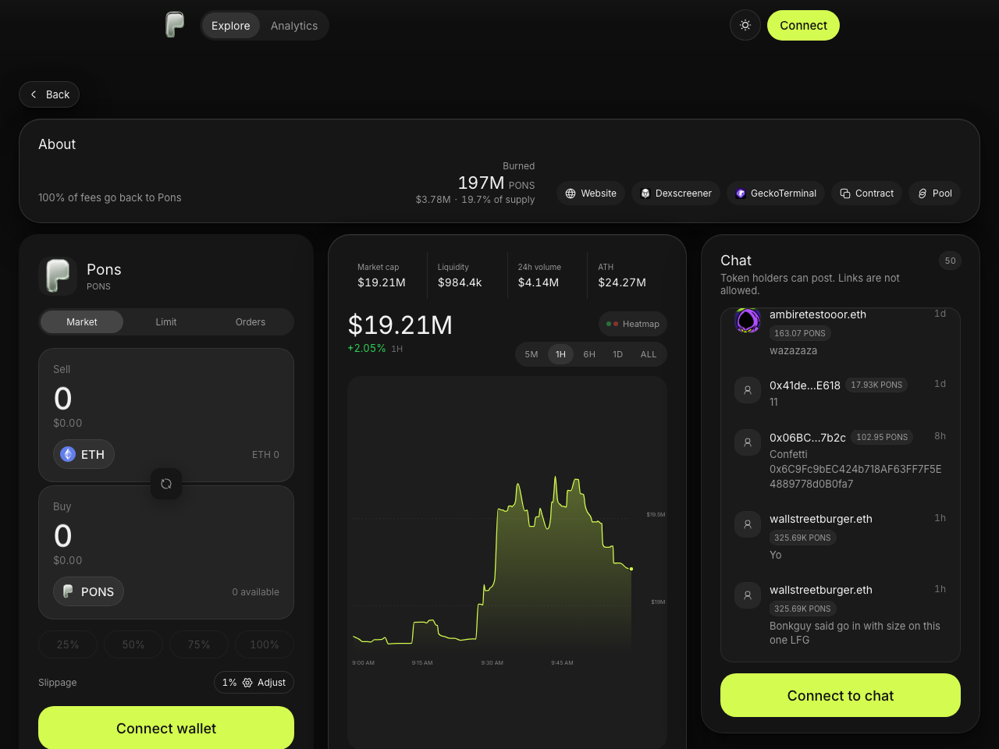Click the "ETH 0" balance text
Image resolution: width=999 pixels, height=749 pixels.
[x=265, y=455]
